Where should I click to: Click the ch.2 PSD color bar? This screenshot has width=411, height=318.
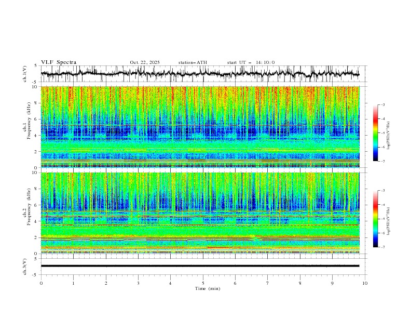(x=375, y=219)
